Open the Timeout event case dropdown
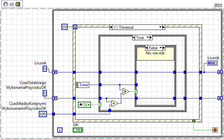224x139 pixels. [160, 27]
